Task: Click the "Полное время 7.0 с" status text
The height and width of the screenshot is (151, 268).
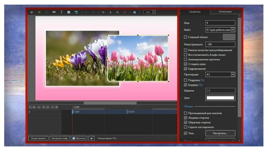Action: 107,138
